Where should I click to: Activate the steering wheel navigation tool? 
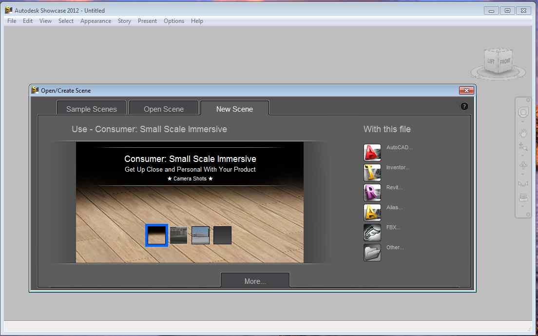[x=523, y=112]
